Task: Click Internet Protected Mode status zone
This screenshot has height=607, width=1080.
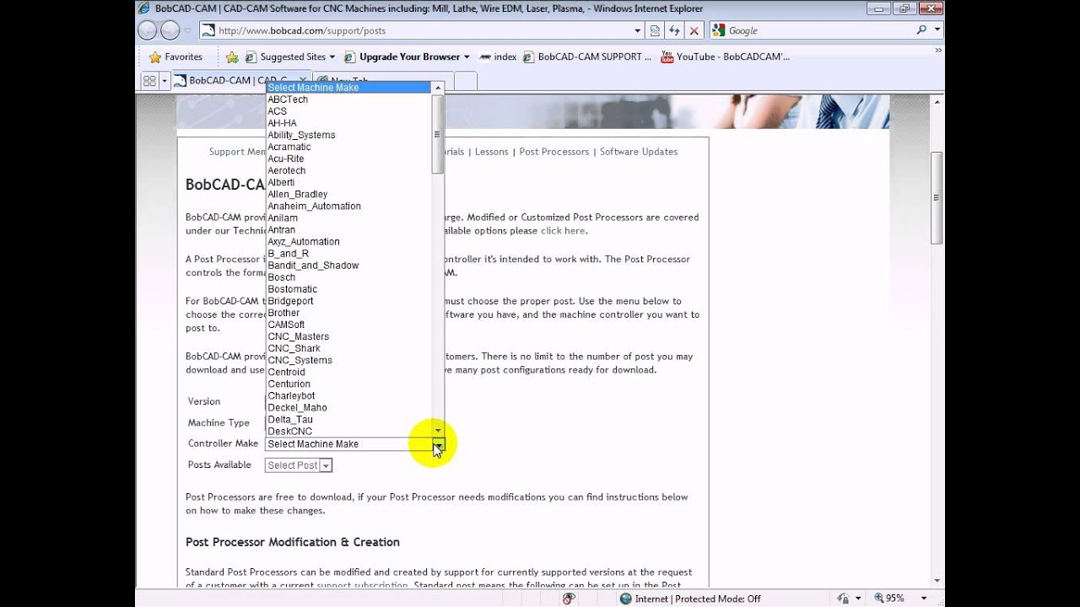Action: click(x=689, y=599)
